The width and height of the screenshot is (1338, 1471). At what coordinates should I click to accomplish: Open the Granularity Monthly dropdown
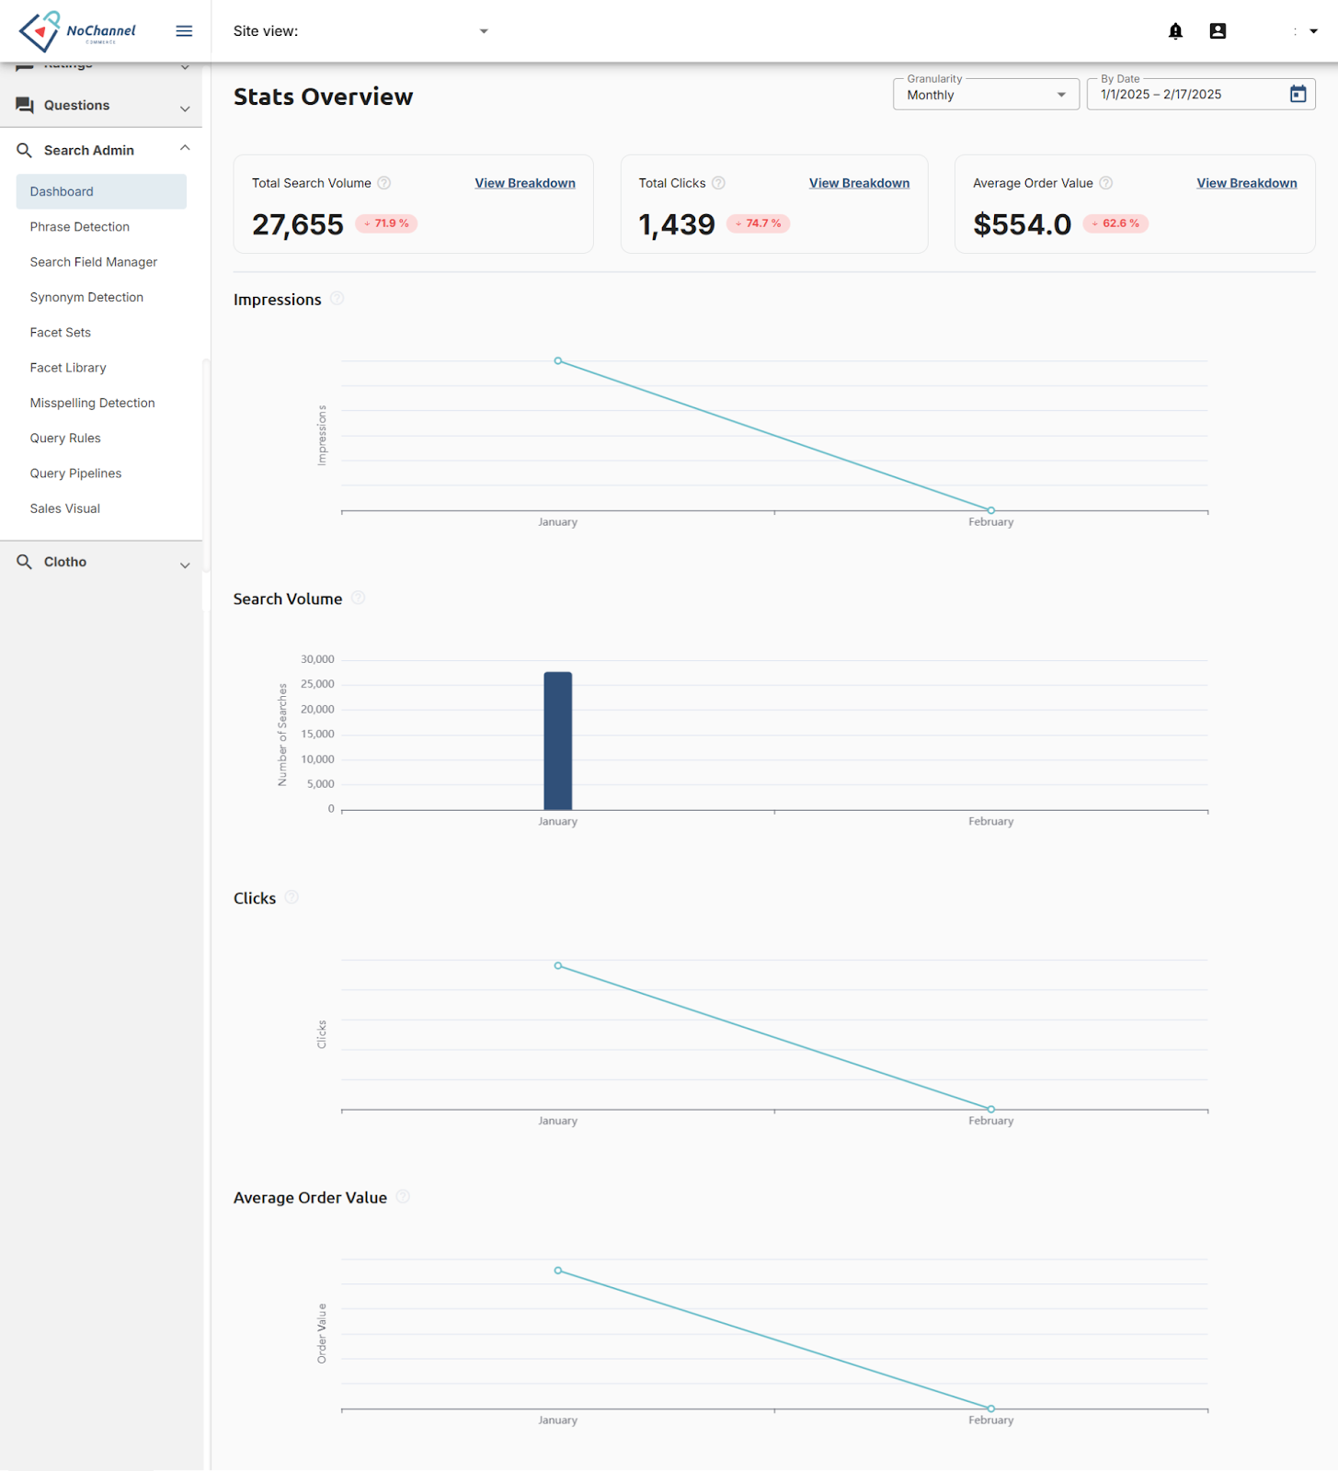click(x=986, y=94)
